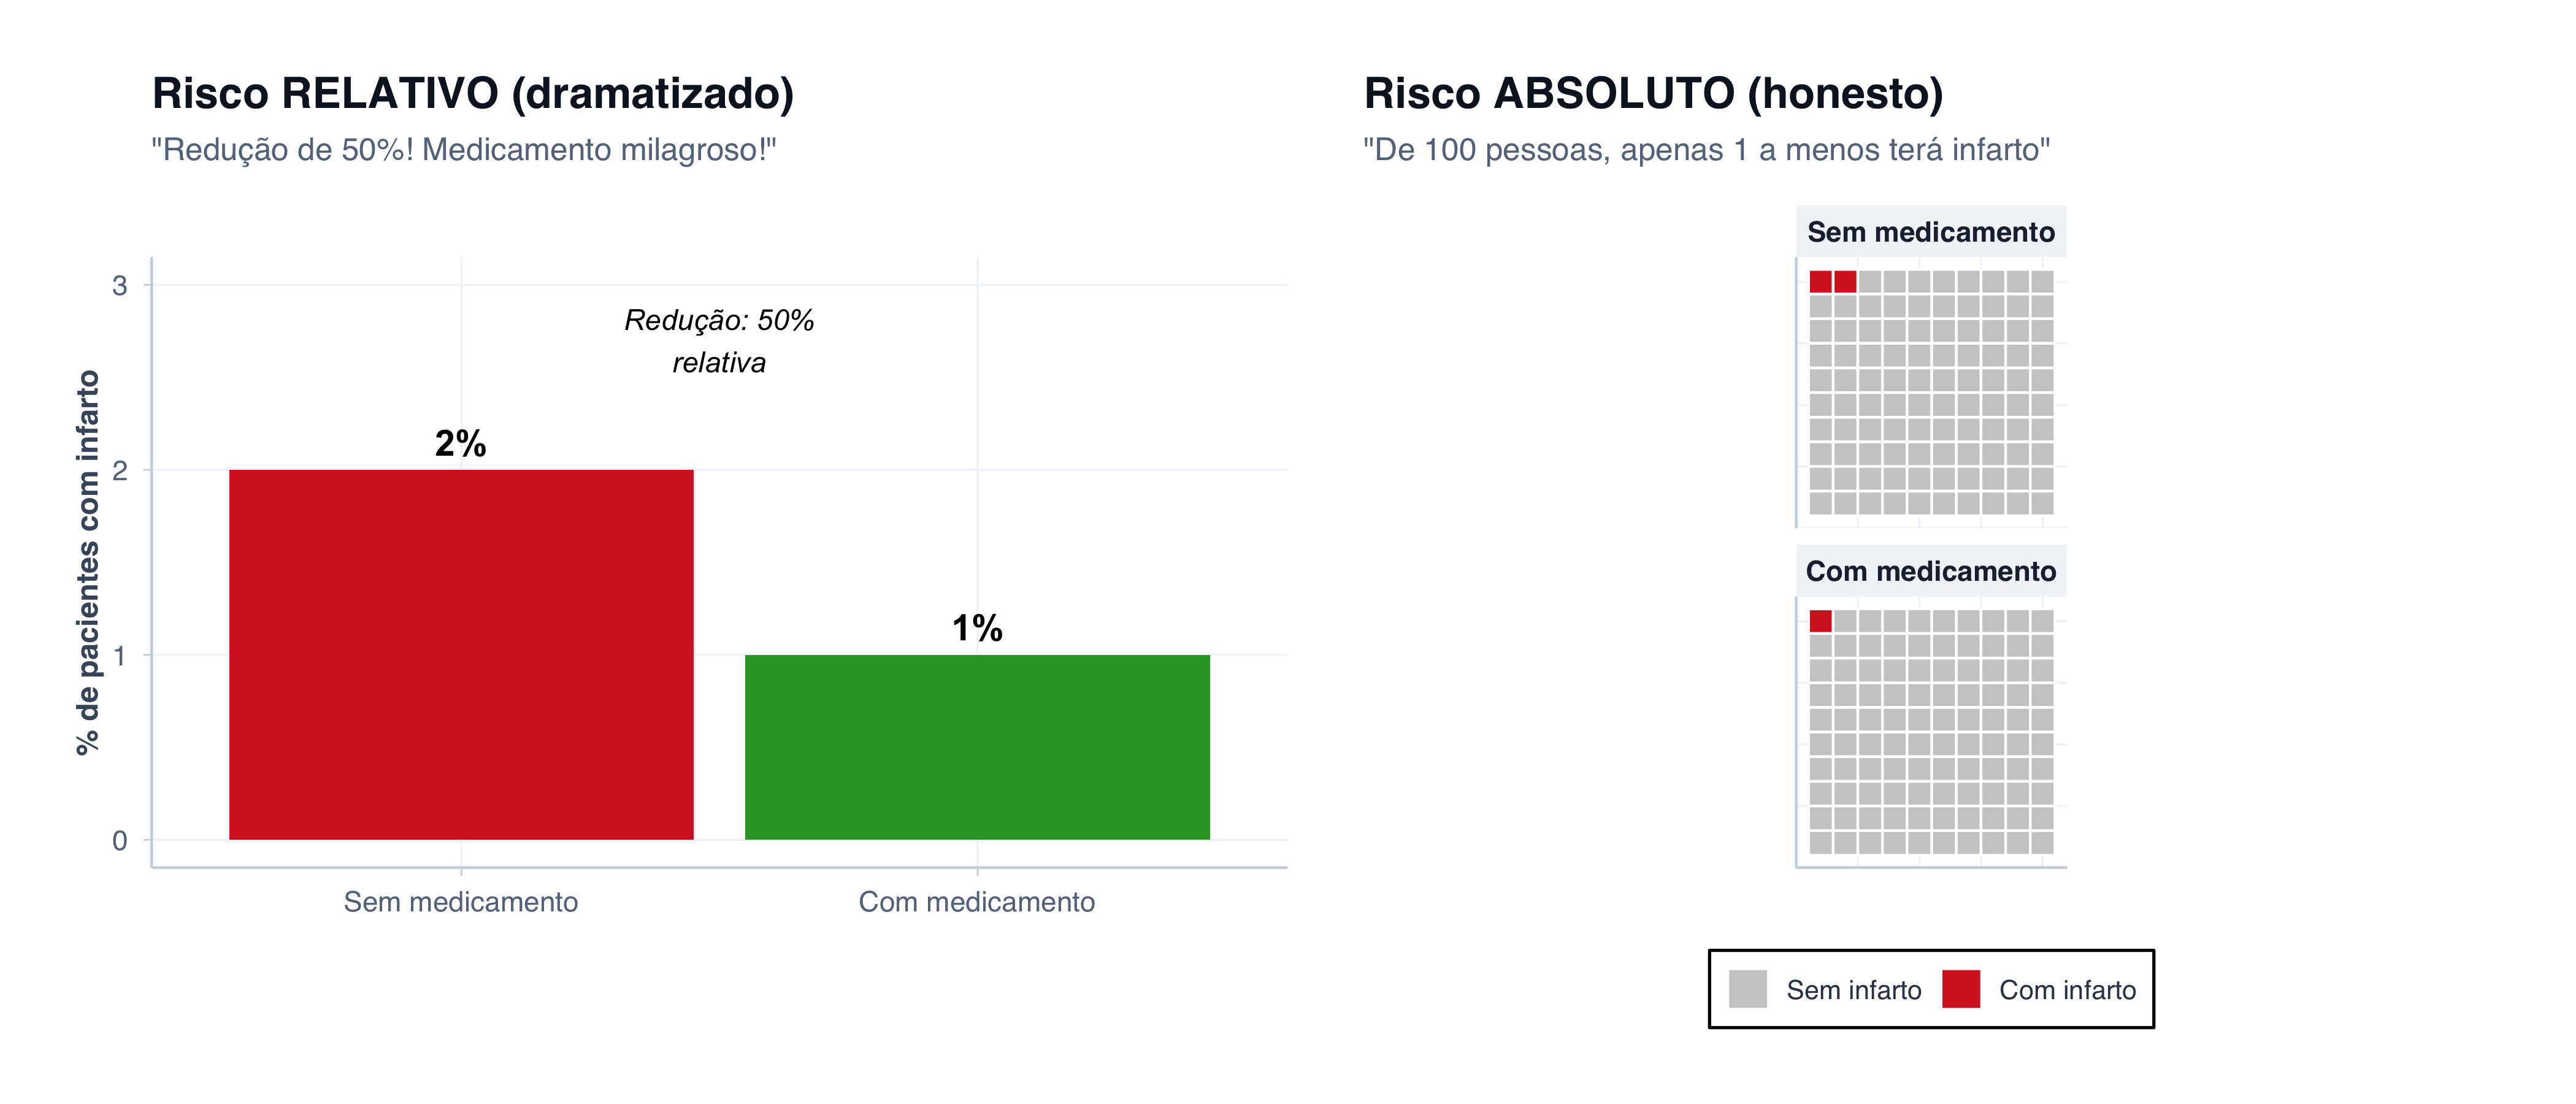This screenshot has width=2576, height=1104.
Task: Click the first red square under 'Sem medicamento'
Action: (x=1820, y=282)
